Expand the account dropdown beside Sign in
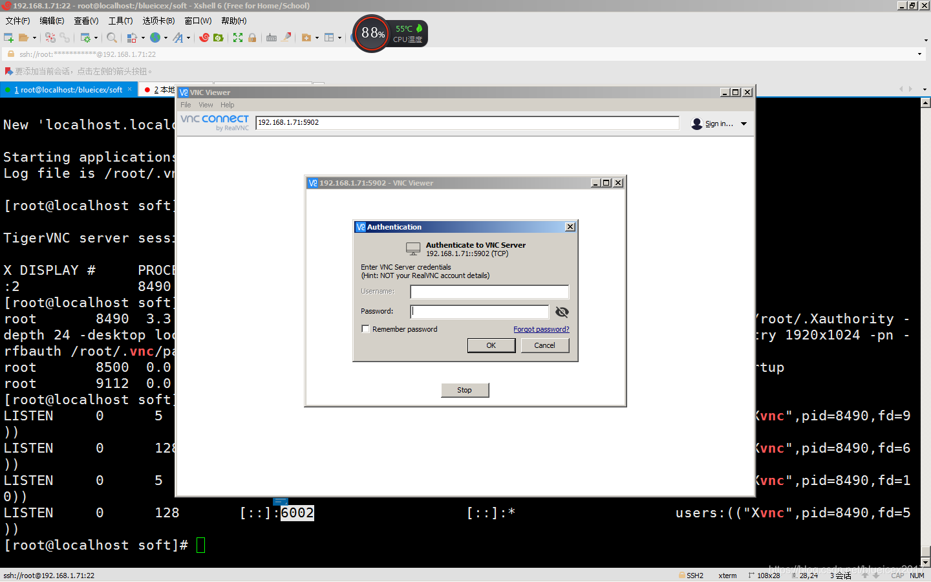Screen dimensions: 931x582 pos(744,124)
